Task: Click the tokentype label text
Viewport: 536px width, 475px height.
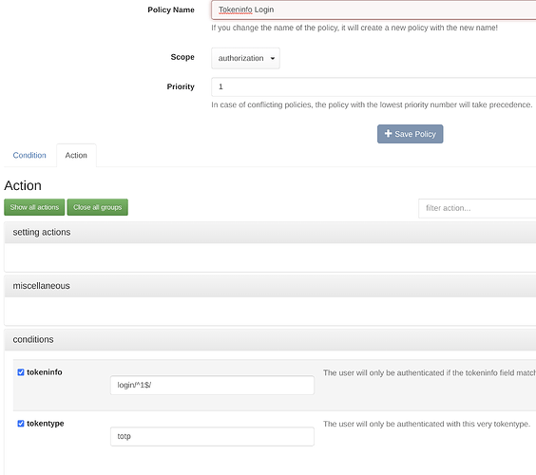Action: coord(46,424)
